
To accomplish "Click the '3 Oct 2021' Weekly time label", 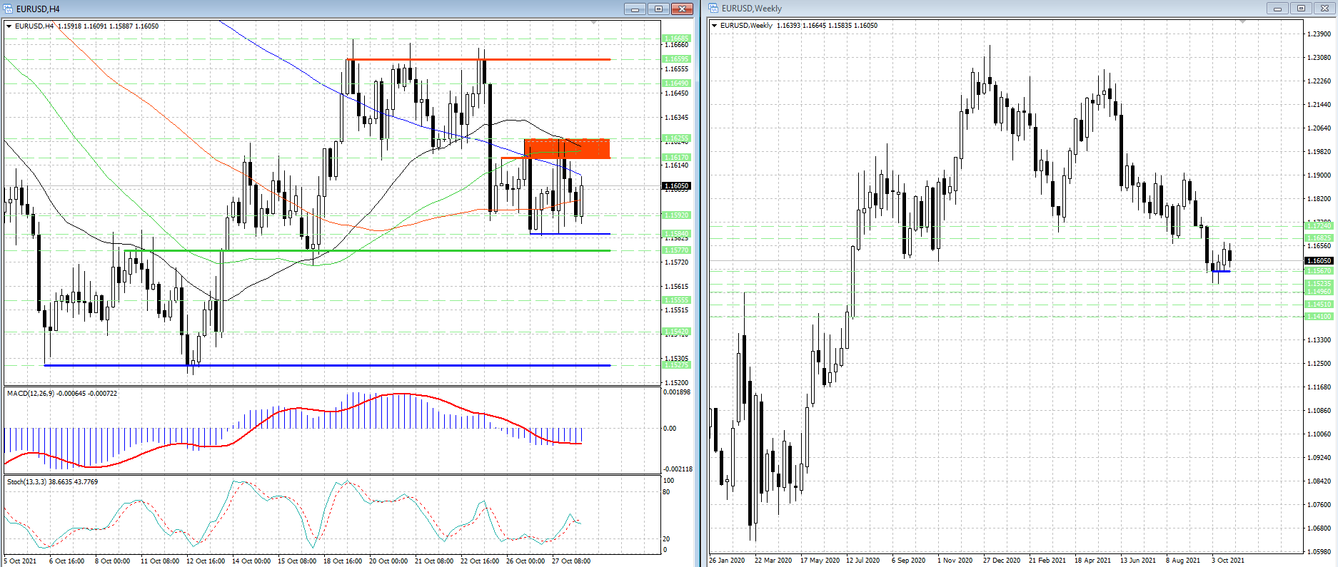I will pyautogui.click(x=1228, y=561).
